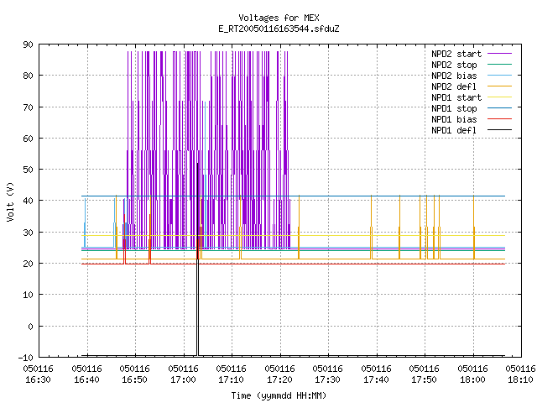Click the y-axis tick label 70
The width and height of the screenshot is (537, 403).
[28, 107]
